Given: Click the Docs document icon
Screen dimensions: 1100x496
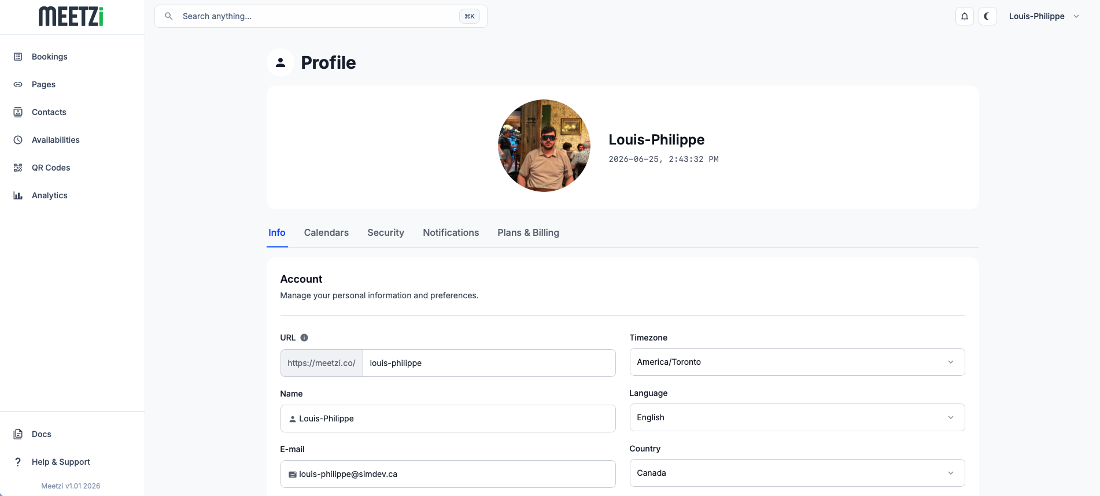Looking at the screenshot, I should tap(18, 434).
